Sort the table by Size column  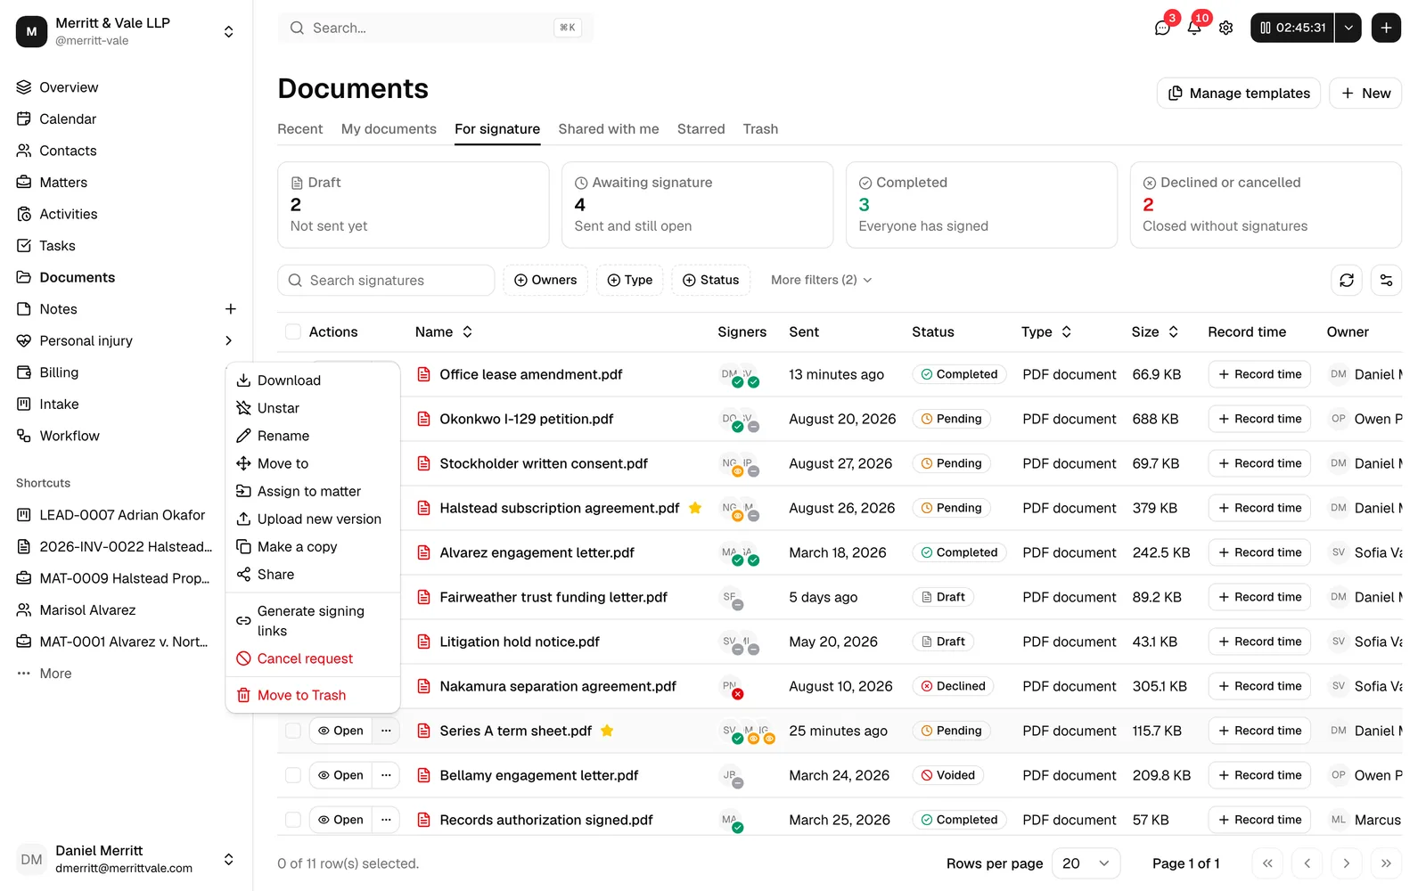[1155, 331]
